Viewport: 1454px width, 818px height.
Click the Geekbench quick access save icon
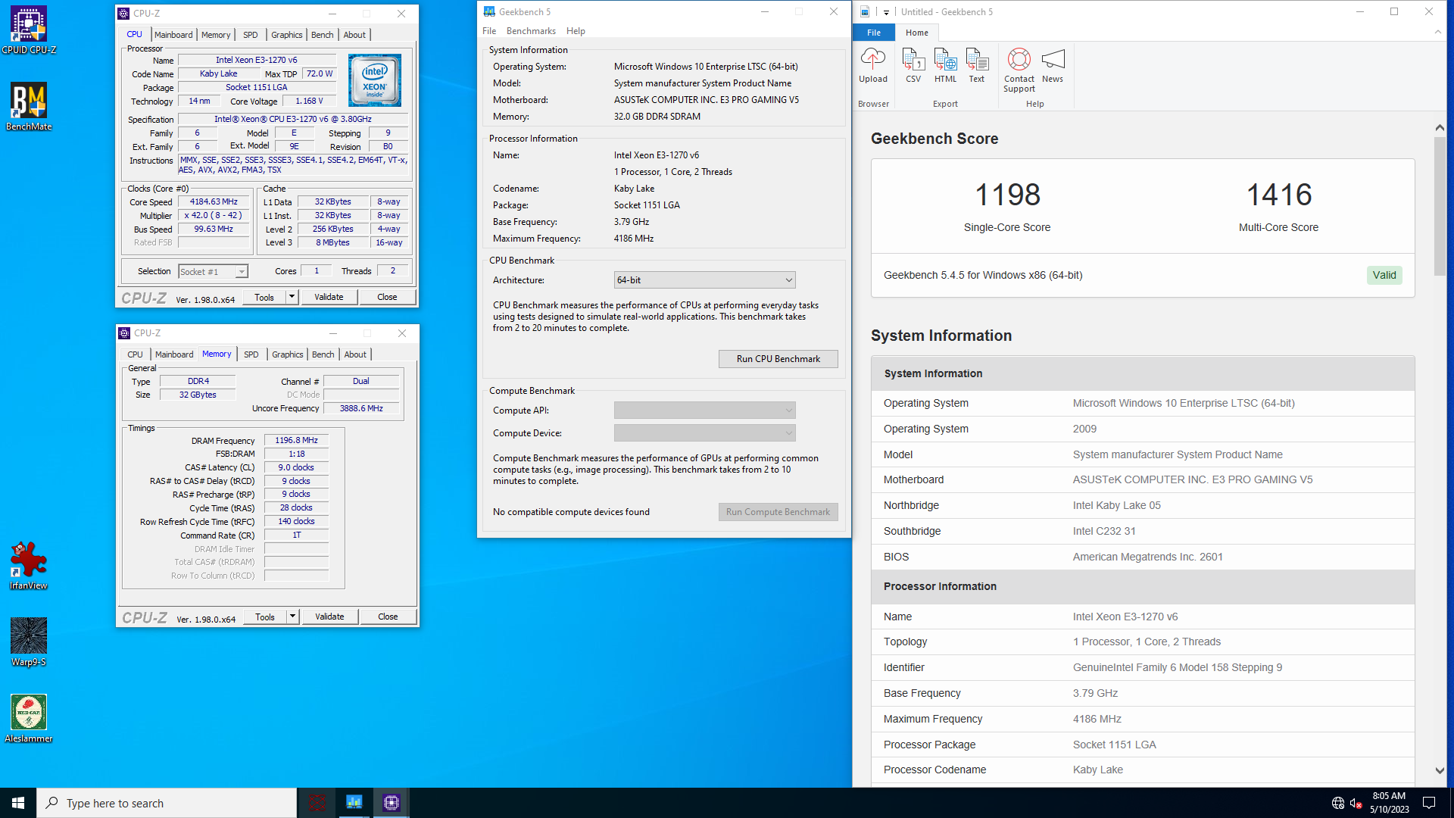click(x=865, y=12)
